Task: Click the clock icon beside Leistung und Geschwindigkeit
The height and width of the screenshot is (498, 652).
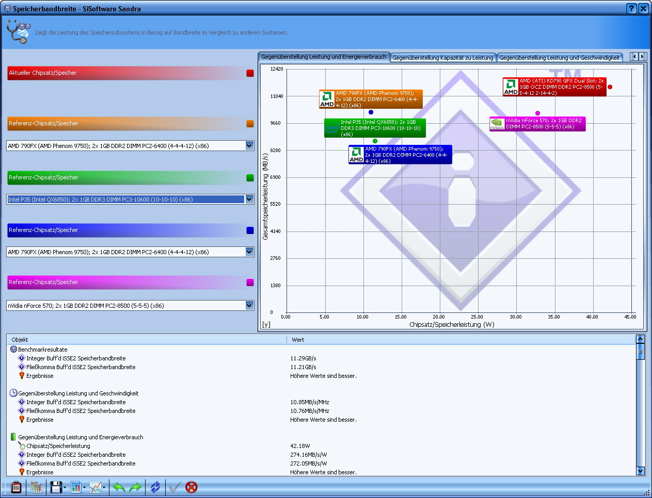Action: tap(13, 393)
